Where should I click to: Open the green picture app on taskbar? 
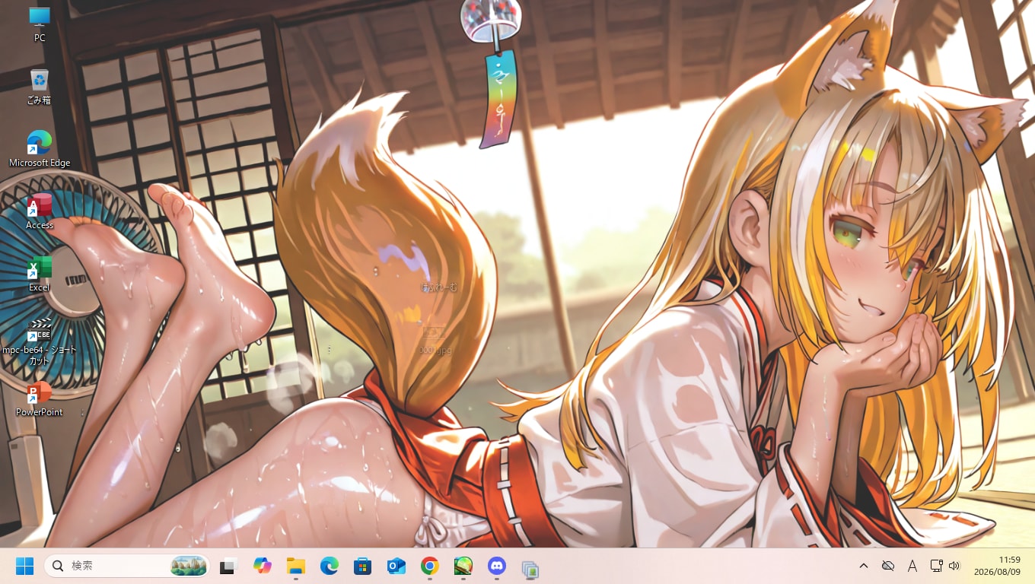(x=463, y=567)
